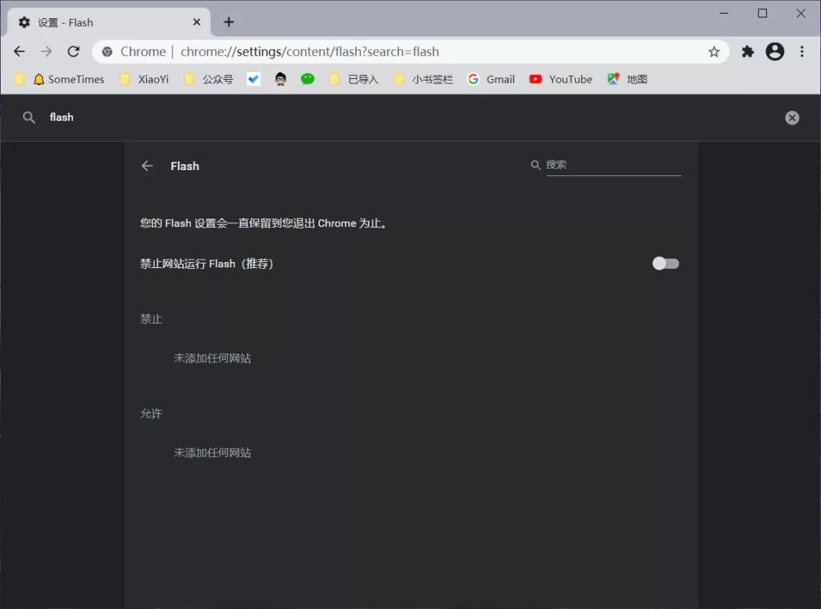Viewport: 821px width, 609px height.
Task: Open a new tab with the plus button
Action: tap(229, 22)
